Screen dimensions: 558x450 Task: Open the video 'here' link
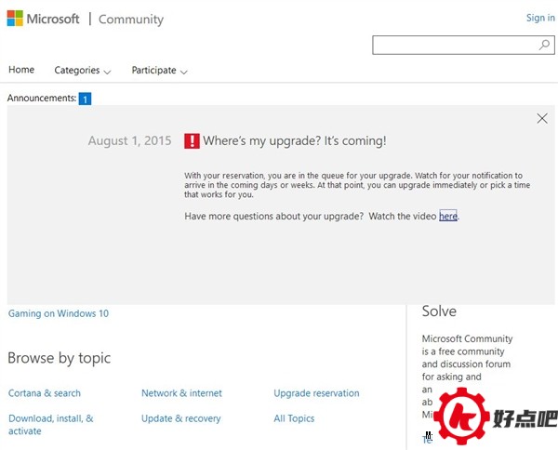tap(448, 217)
